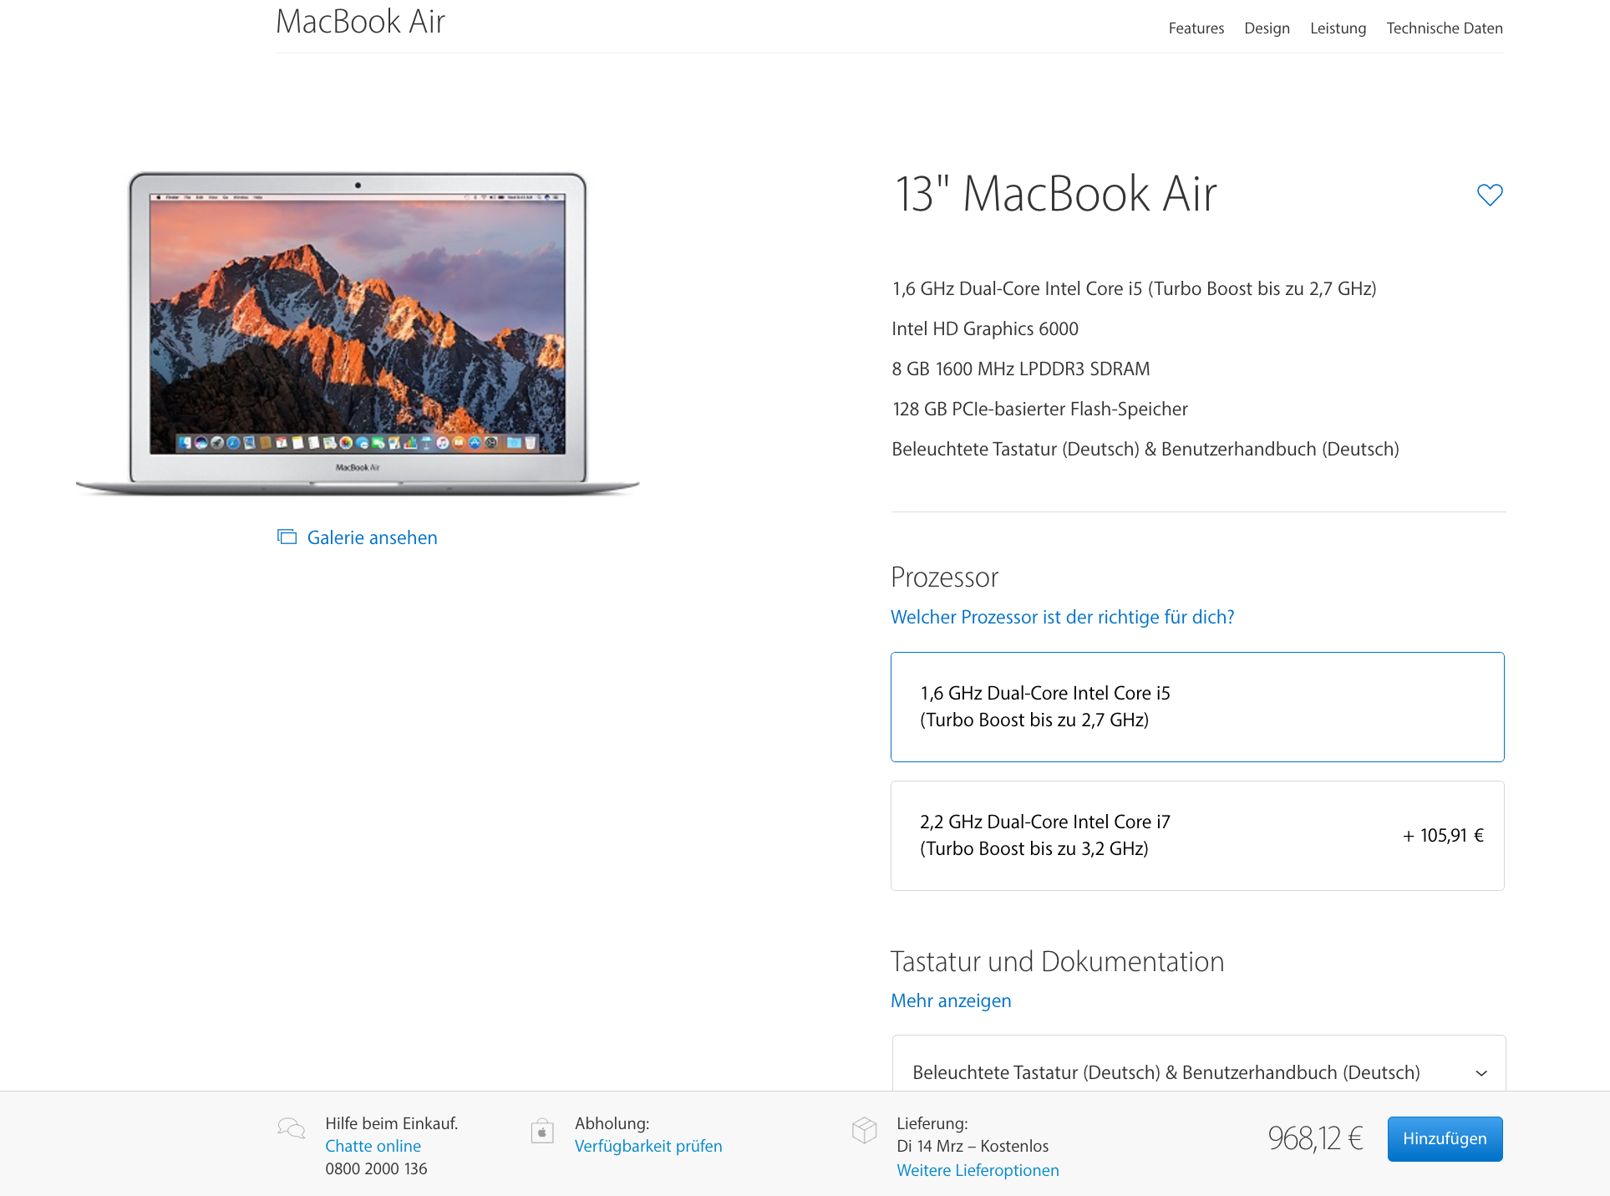This screenshot has height=1196, width=1610.
Task: Click Mehr anzeigen under Tastatur
Action: pyautogui.click(x=951, y=1000)
